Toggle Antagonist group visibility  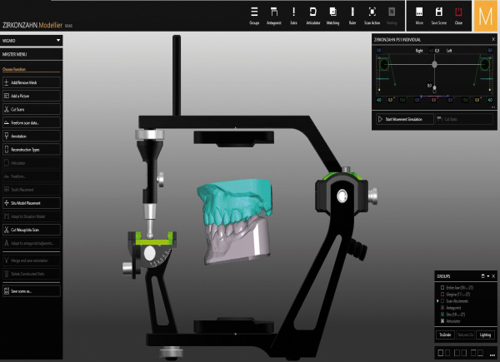442,308
